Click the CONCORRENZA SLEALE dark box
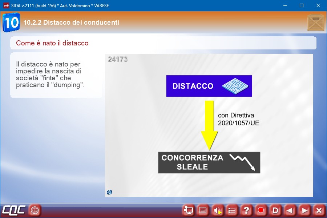Image resolution: width=327 pixels, height=218 pixels. [209, 162]
